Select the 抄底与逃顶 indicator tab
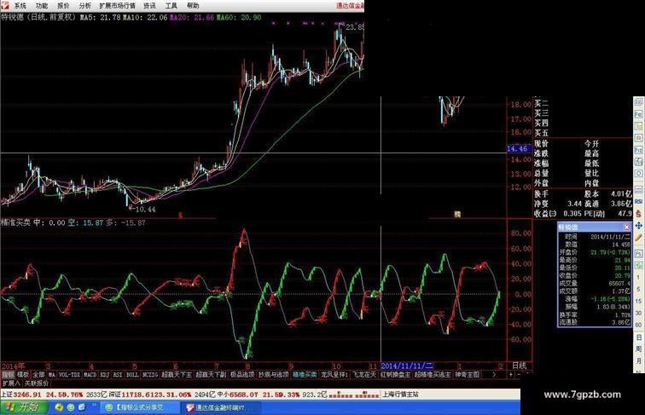 point(274,375)
